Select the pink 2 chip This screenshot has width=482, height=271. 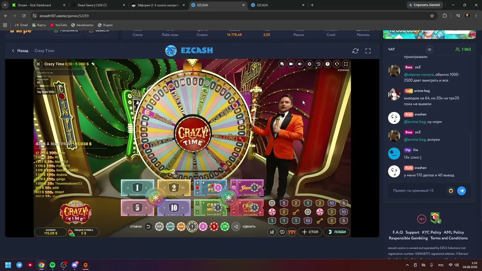[203, 227]
